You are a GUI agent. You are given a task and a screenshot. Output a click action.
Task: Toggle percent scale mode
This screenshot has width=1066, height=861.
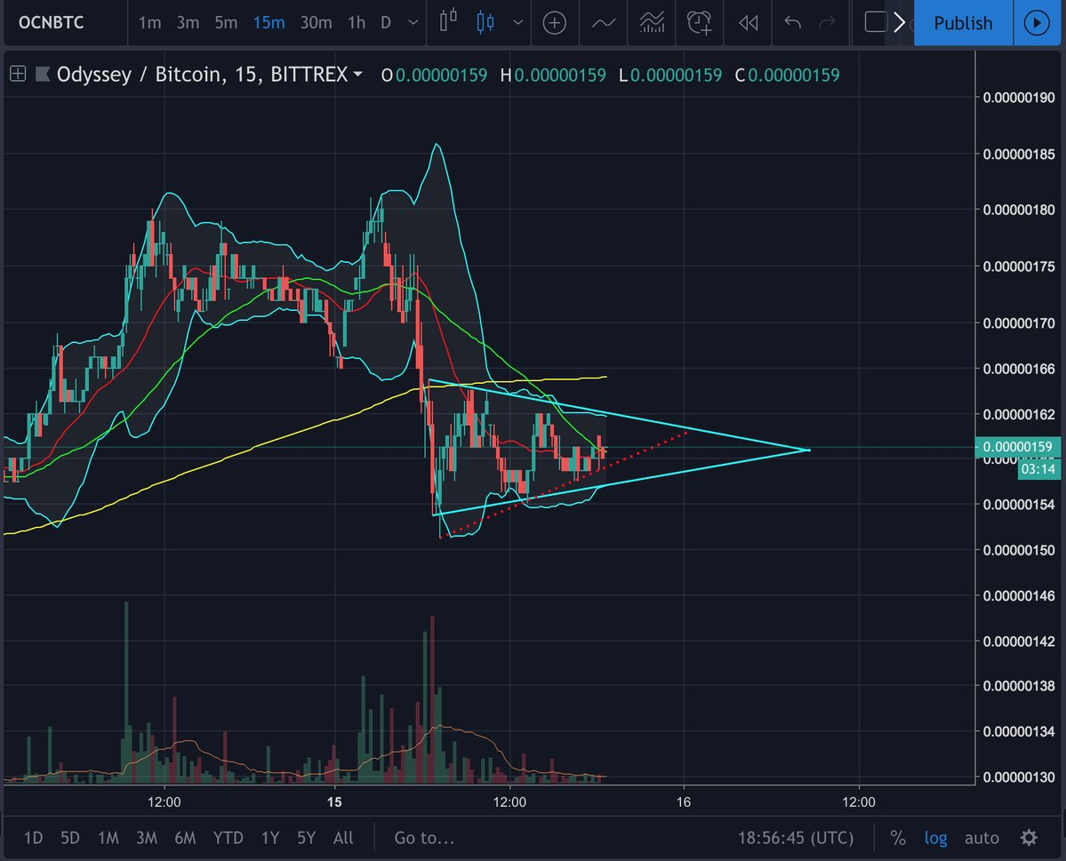(x=898, y=838)
